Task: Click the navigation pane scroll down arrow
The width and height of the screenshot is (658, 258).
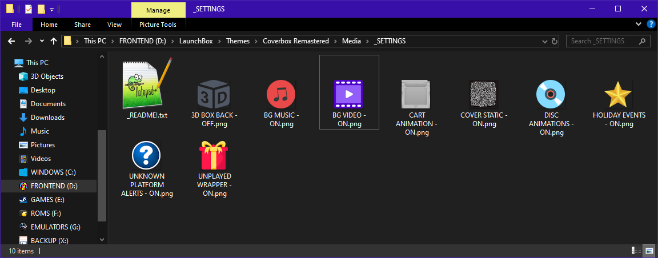Action: pos(102,240)
